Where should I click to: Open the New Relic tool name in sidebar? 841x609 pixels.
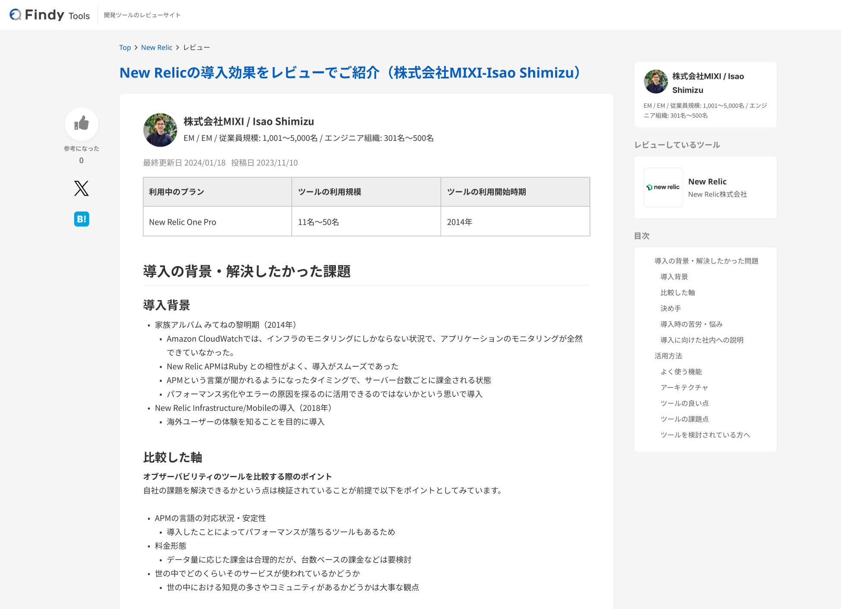(x=707, y=181)
